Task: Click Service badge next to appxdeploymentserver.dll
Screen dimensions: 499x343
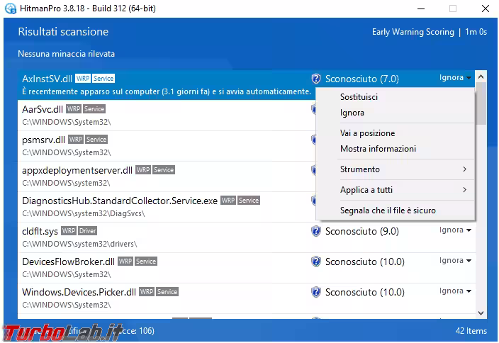Action: [x=164, y=170]
